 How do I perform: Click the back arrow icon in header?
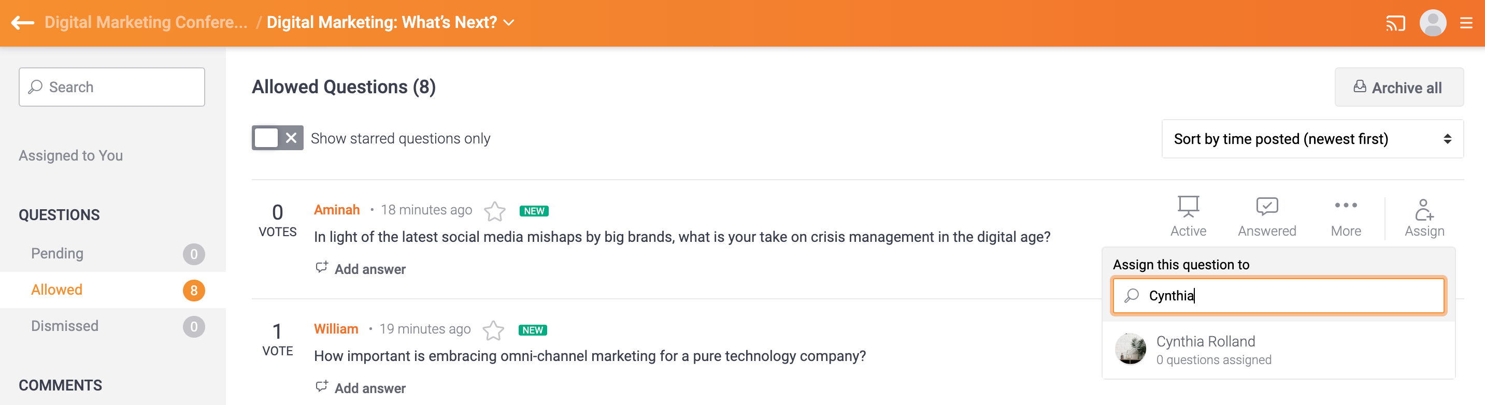[x=23, y=22]
